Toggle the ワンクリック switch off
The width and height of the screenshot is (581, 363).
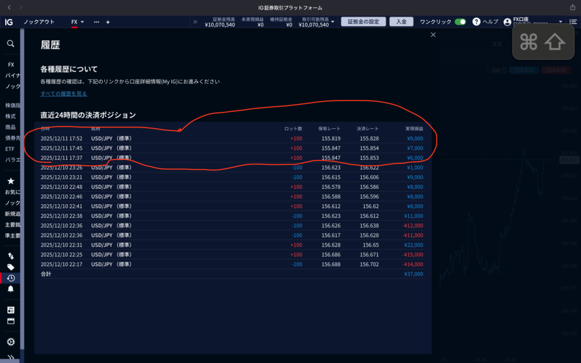[x=460, y=22]
